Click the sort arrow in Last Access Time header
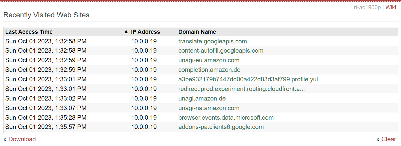This screenshot has width=401, height=146. coord(126,32)
